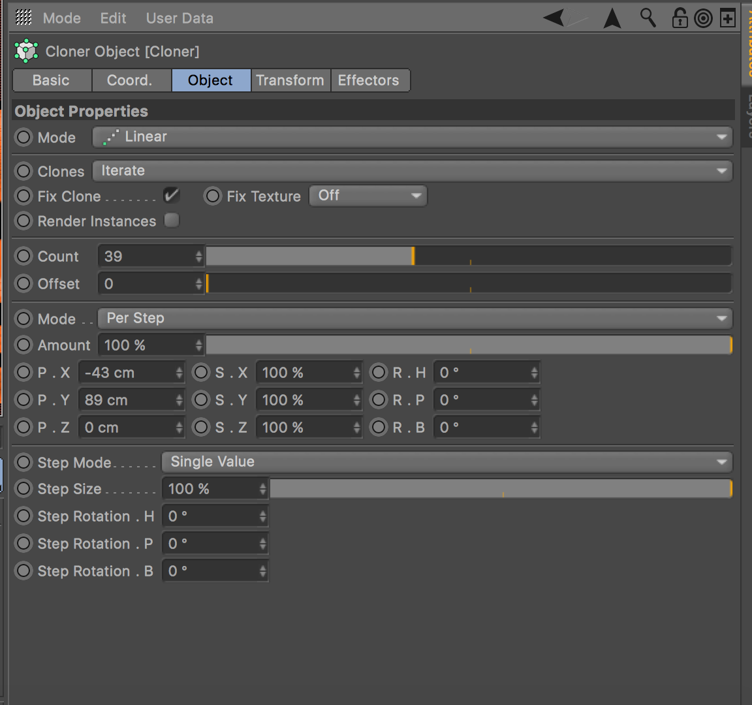Click the Offset slider bar
The width and height of the screenshot is (752, 705).
pyautogui.click(x=469, y=283)
